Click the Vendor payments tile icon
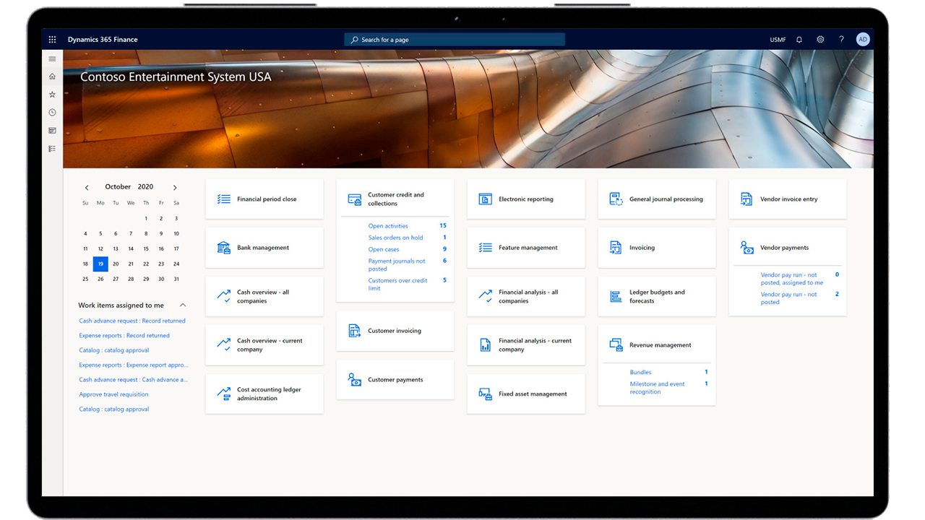This screenshot has width=925, height=520. tap(747, 248)
